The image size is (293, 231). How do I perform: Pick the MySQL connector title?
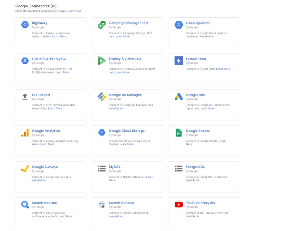coord(114,167)
